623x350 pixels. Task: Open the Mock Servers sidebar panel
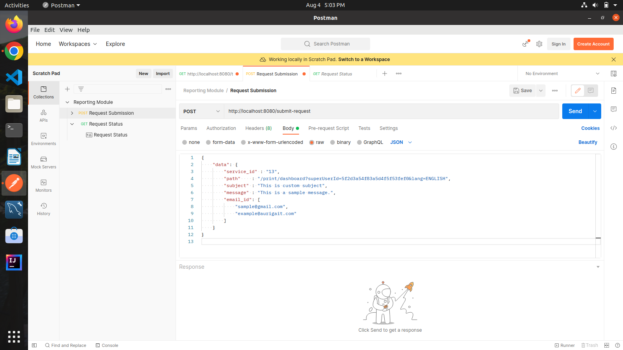coord(44,163)
